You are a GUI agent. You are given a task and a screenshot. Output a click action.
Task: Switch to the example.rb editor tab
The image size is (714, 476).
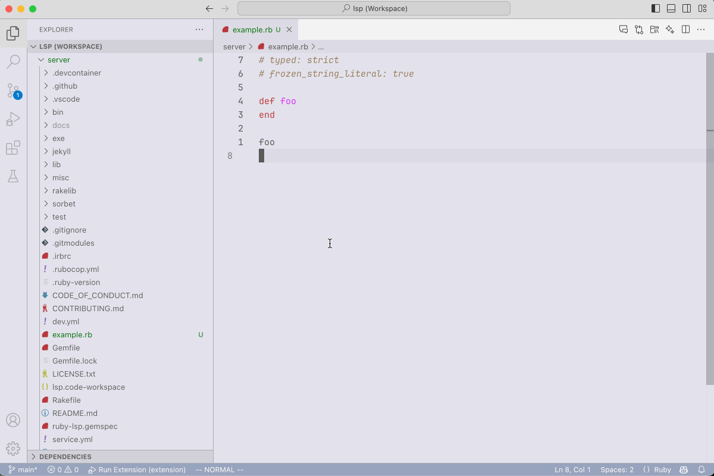[x=256, y=29]
